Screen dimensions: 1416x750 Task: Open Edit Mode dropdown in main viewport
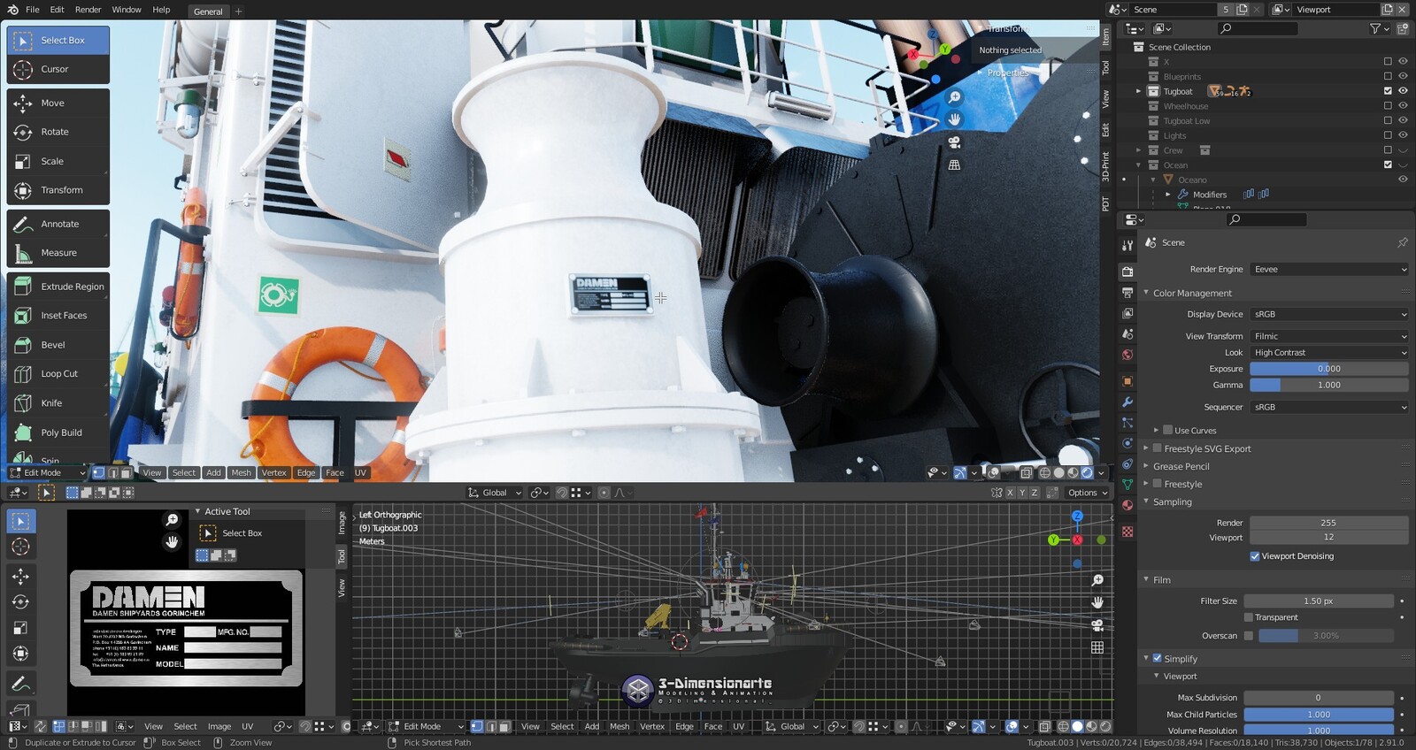[x=47, y=473]
